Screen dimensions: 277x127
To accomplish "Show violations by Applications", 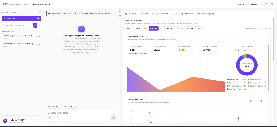I will click(x=248, y=50).
